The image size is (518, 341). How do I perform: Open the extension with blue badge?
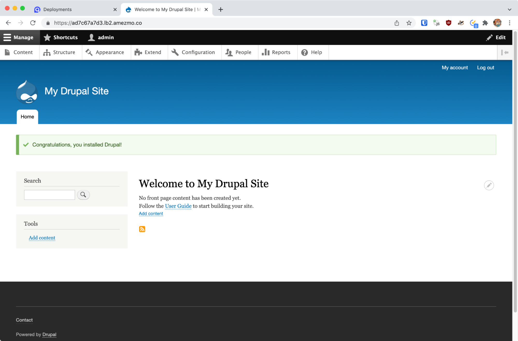(473, 23)
